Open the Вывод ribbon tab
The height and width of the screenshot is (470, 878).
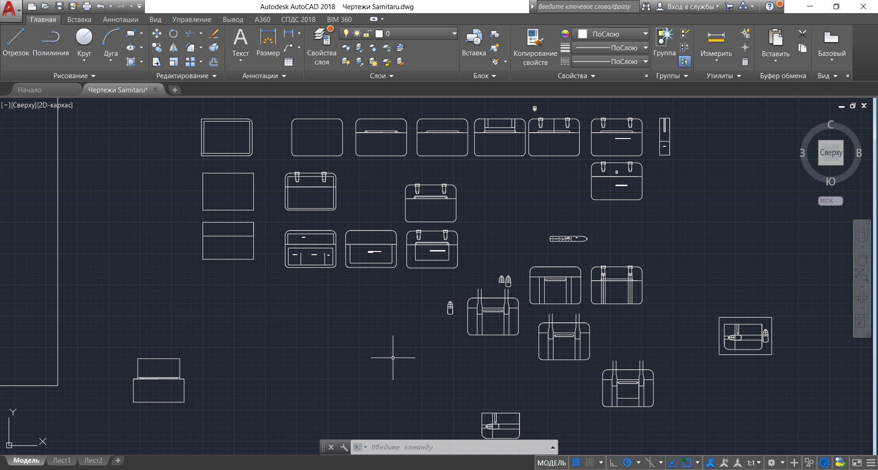[233, 20]
